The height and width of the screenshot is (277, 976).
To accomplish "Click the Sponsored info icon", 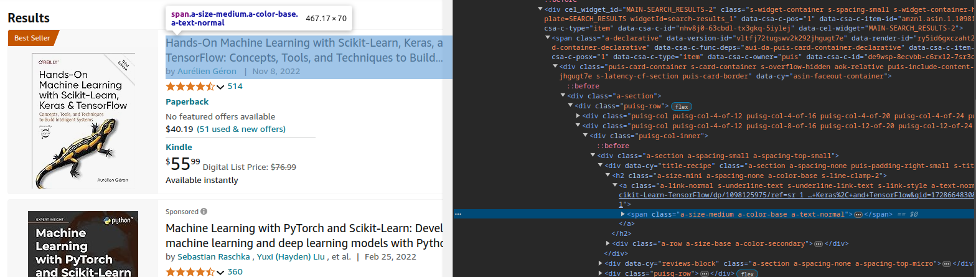I will coord(204,212).
